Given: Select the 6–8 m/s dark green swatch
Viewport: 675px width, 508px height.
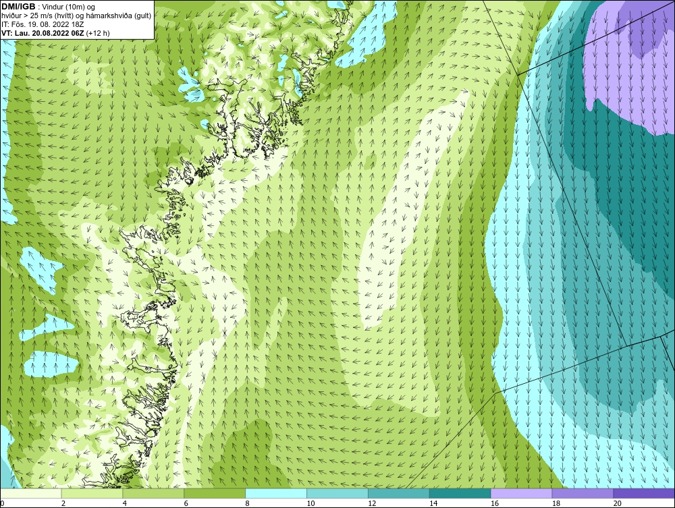Looking at the screenshot, I should click(x=215, y=493).
